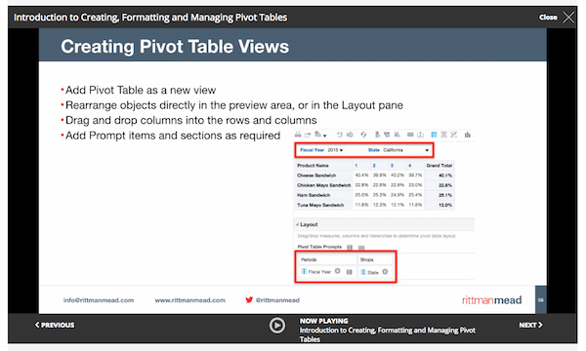
Task: Click the www.rittmanmead.com link
Action: click(190, 300)
